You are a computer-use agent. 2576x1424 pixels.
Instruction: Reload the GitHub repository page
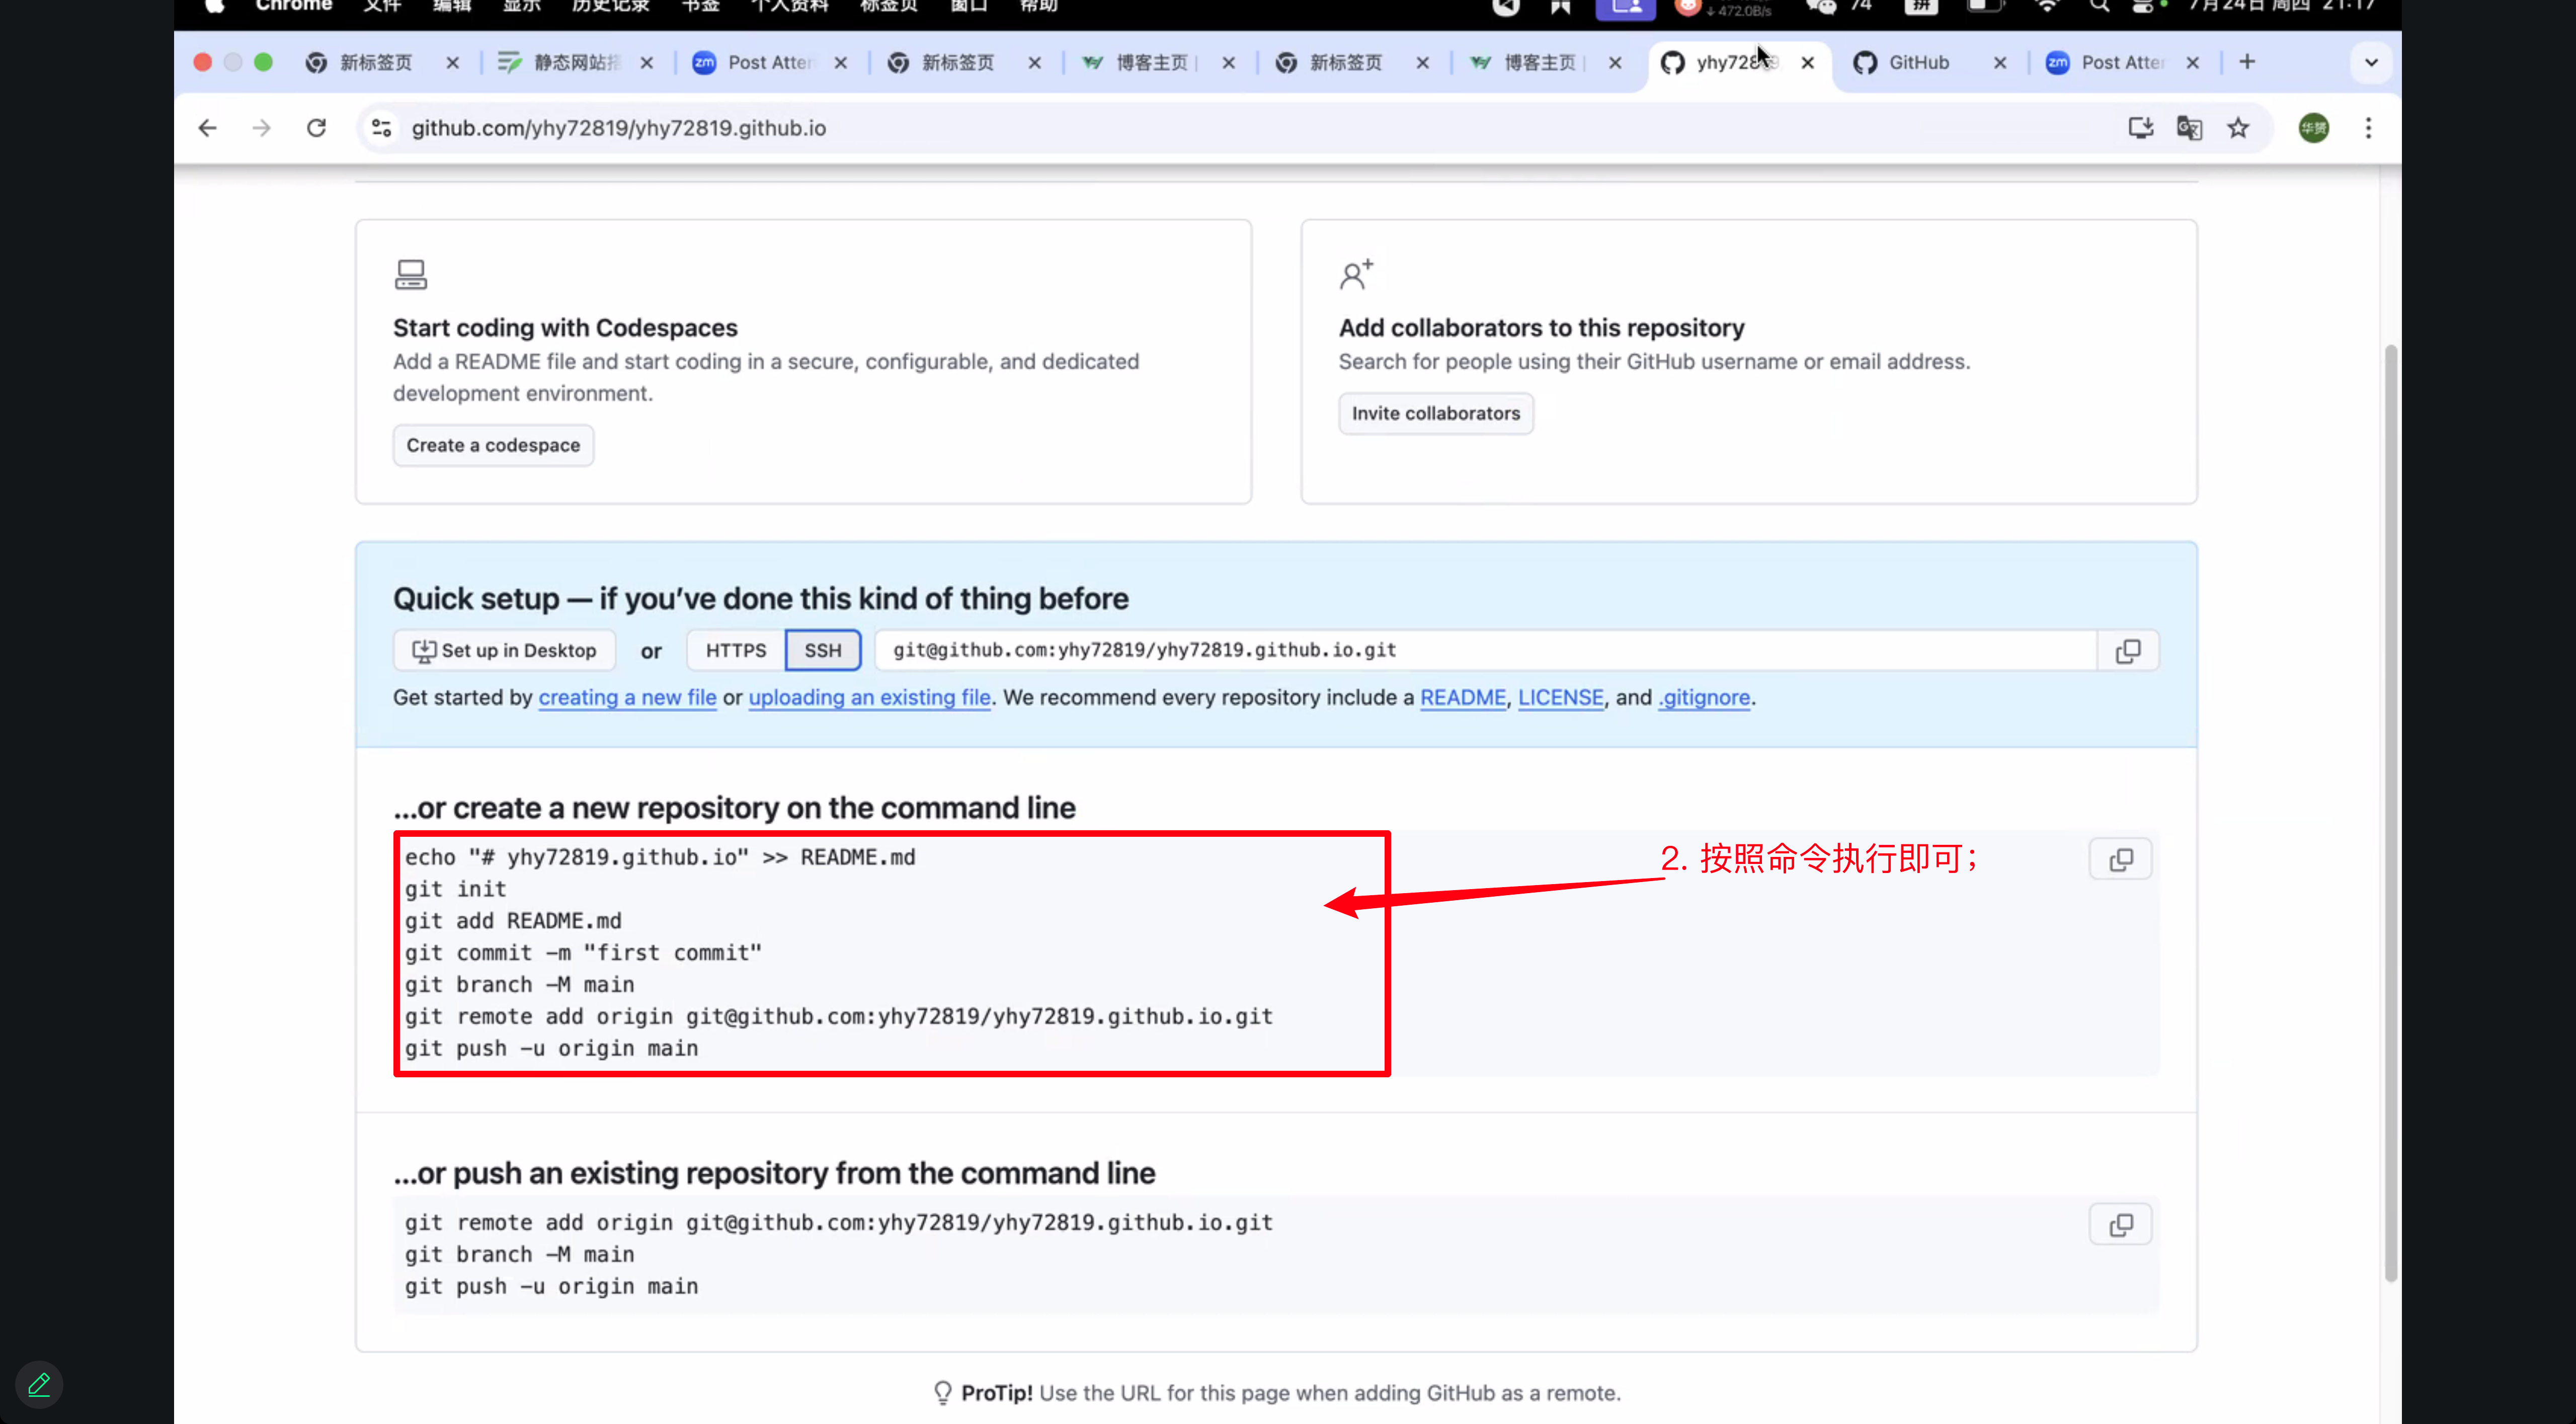316,128
